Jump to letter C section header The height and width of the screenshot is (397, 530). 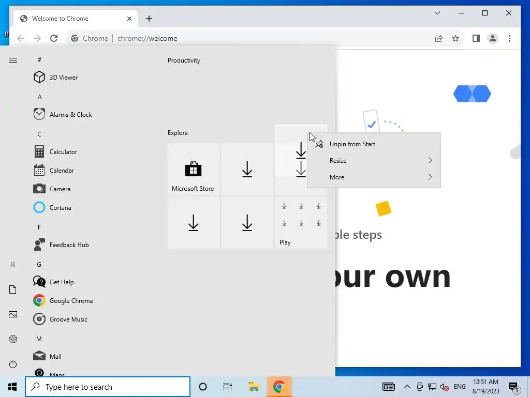(39, 134)
